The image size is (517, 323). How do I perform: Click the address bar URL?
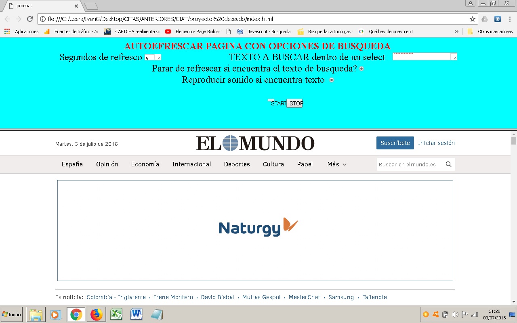(160, 19)
